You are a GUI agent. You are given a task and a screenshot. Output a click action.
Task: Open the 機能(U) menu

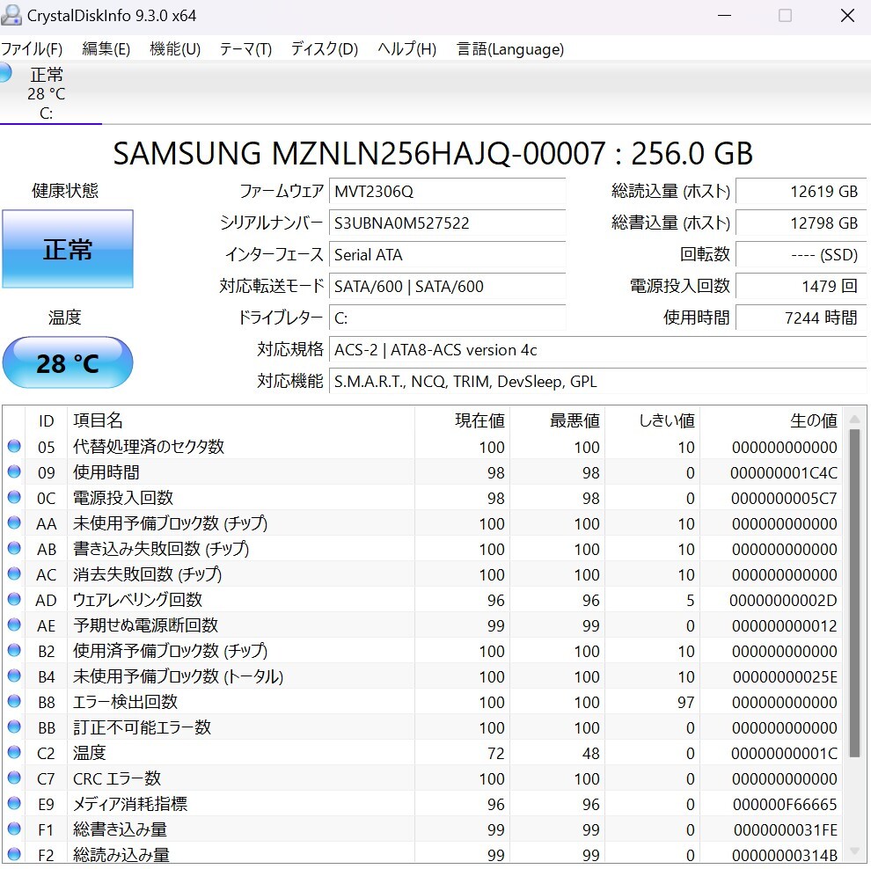pyautogui.click(x=175, y=49)
